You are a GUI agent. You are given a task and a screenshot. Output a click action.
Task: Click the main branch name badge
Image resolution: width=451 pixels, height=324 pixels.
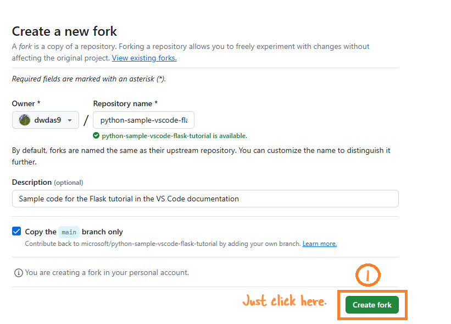tap(69, 232)
